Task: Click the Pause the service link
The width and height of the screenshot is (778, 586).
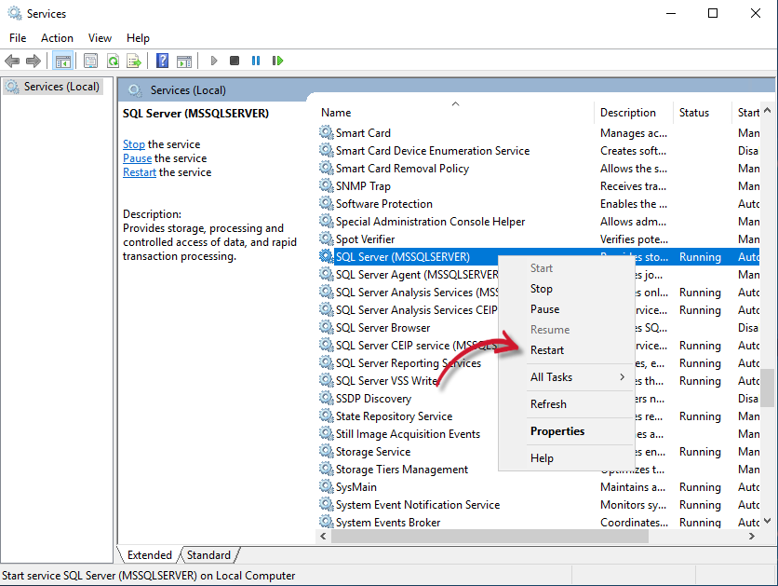Action: 137,158
